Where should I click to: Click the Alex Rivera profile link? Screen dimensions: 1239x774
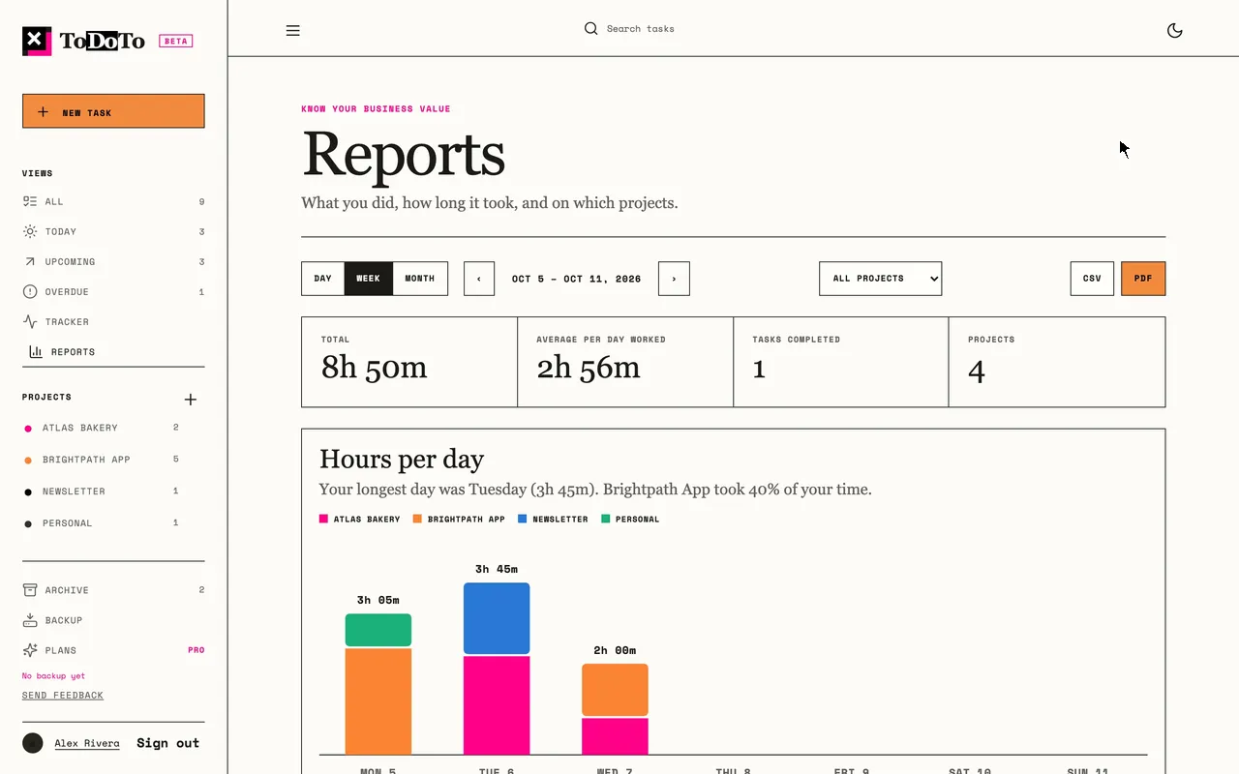(x=87, y=743)
